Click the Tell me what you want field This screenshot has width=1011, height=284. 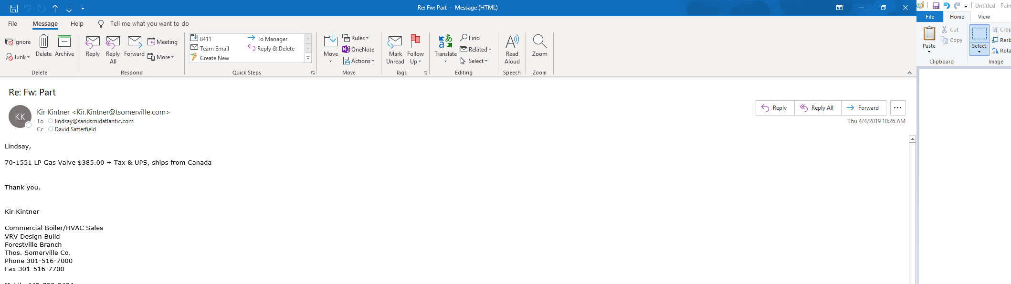(149, 24)
